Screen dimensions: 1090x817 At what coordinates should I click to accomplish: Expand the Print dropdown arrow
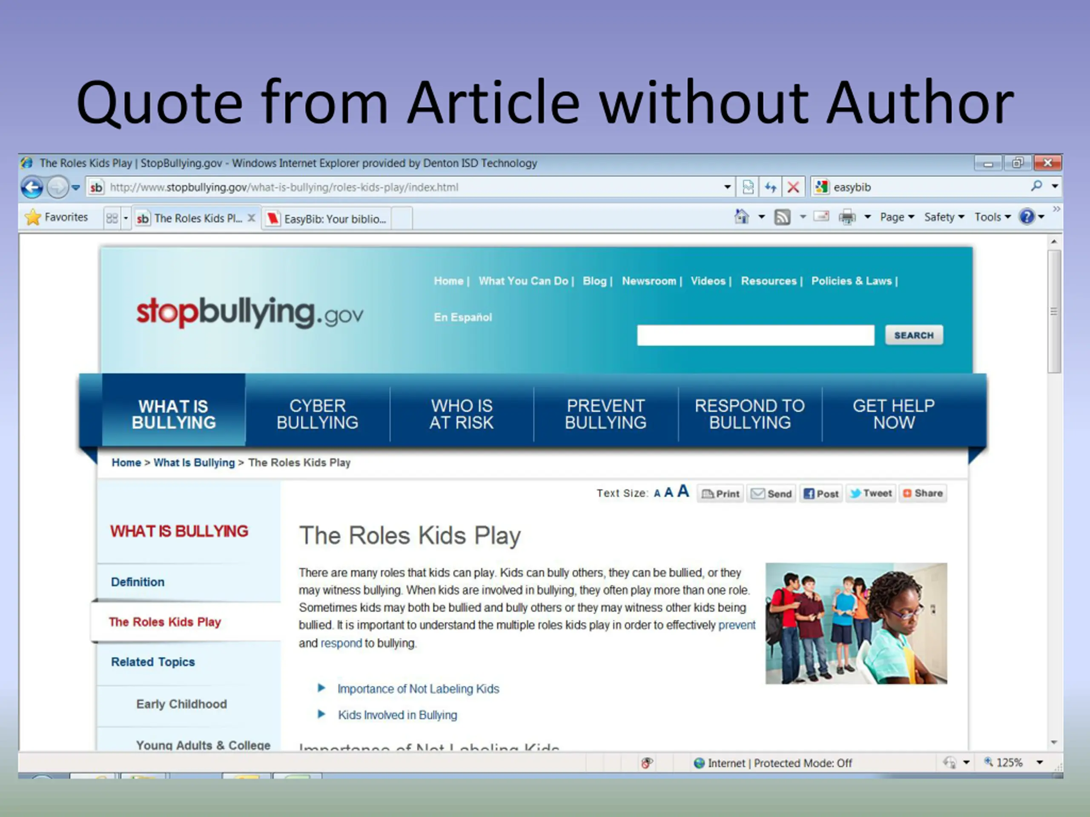point(867,217)
